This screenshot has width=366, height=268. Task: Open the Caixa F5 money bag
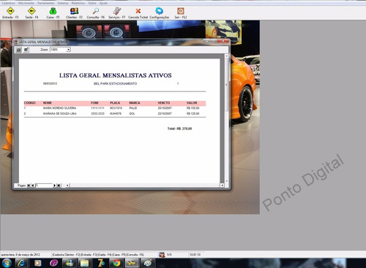point(53,13)
